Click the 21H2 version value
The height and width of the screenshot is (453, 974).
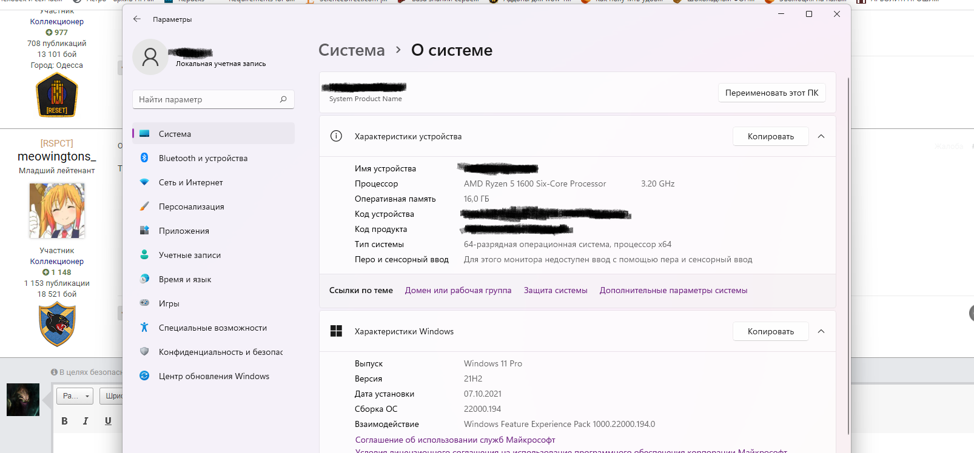pyautogui.click(x=473, y=379)
